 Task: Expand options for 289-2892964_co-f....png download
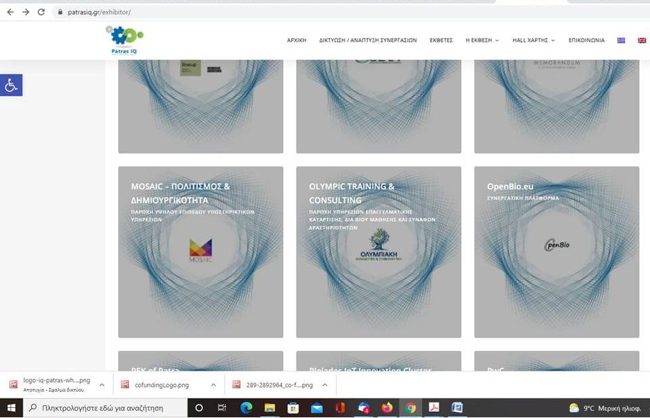coord(325,385)
